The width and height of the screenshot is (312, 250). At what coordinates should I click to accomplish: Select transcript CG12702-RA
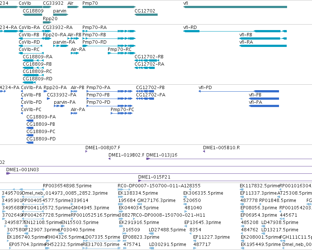(145, 68)
